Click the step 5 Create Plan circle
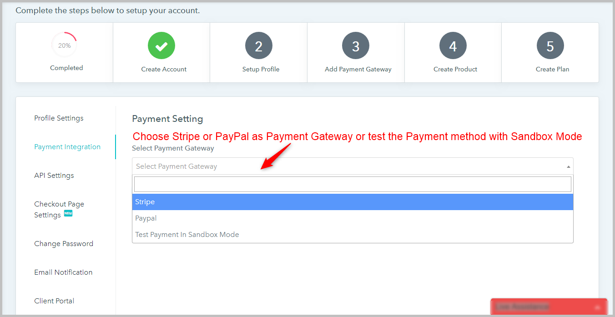 550,45
